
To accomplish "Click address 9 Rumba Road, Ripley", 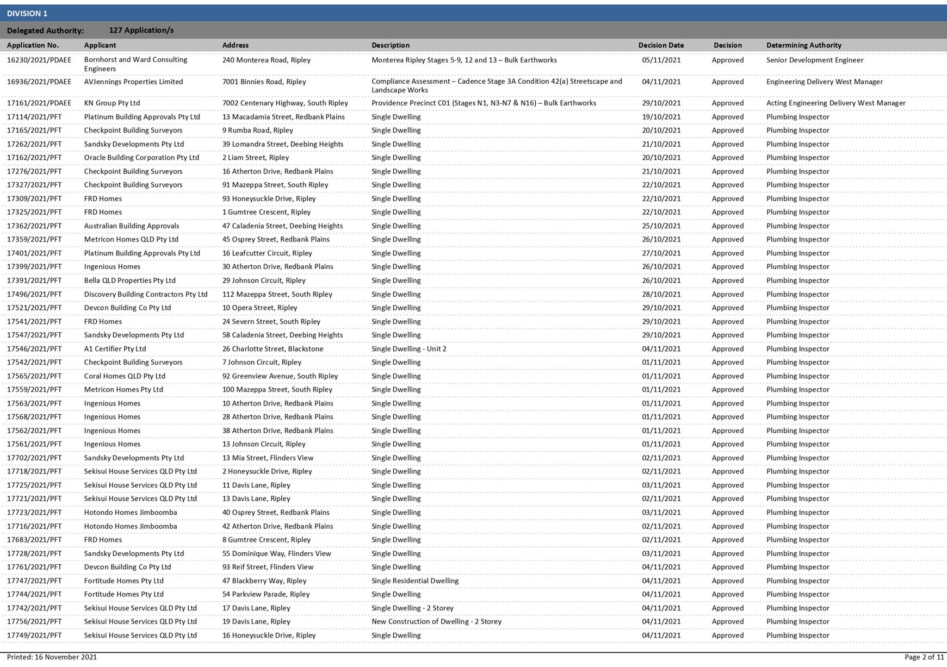I will pyautogui.click(x=257, y=130).
